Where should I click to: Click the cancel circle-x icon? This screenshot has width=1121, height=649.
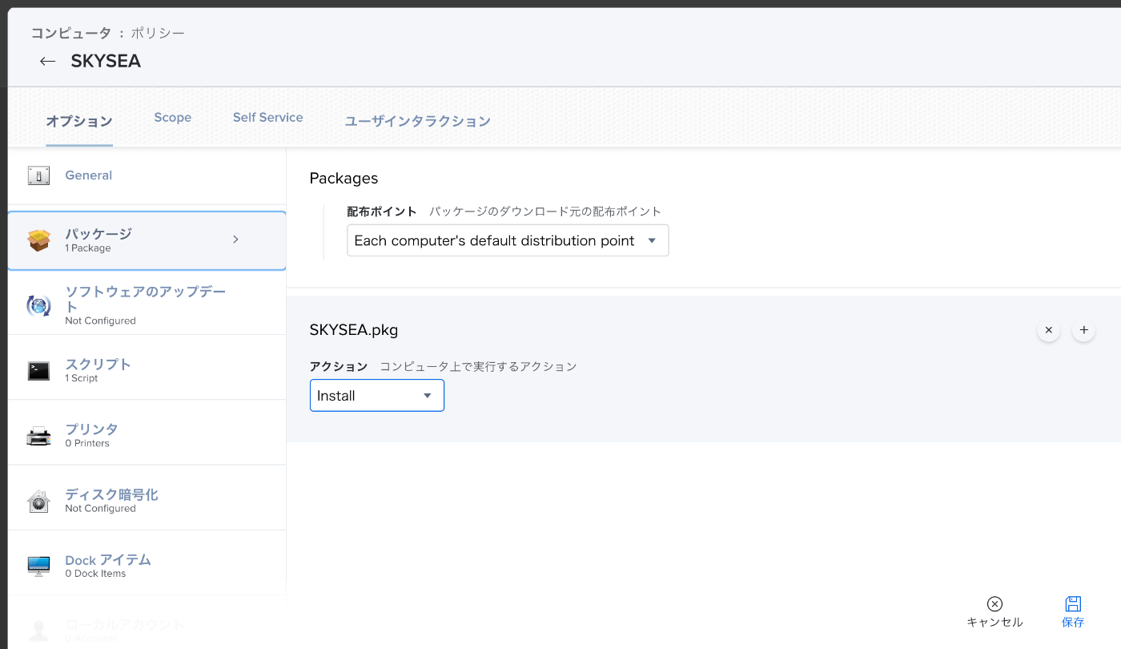point(994,604)
